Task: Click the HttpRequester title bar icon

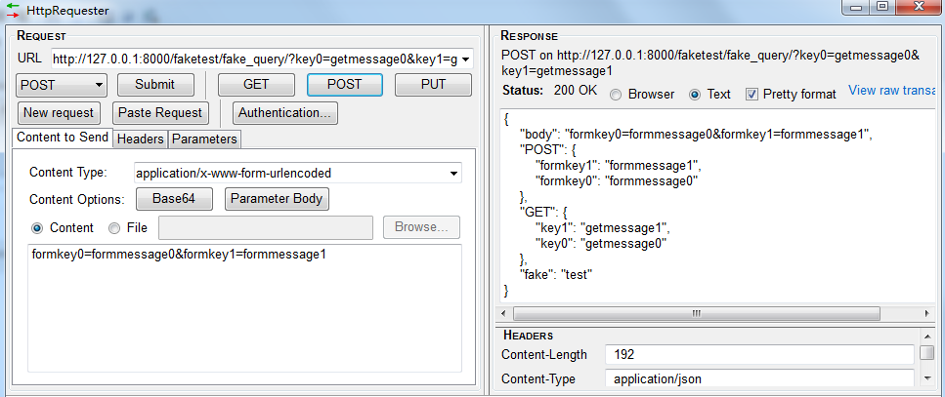Action: click(12, 12)
